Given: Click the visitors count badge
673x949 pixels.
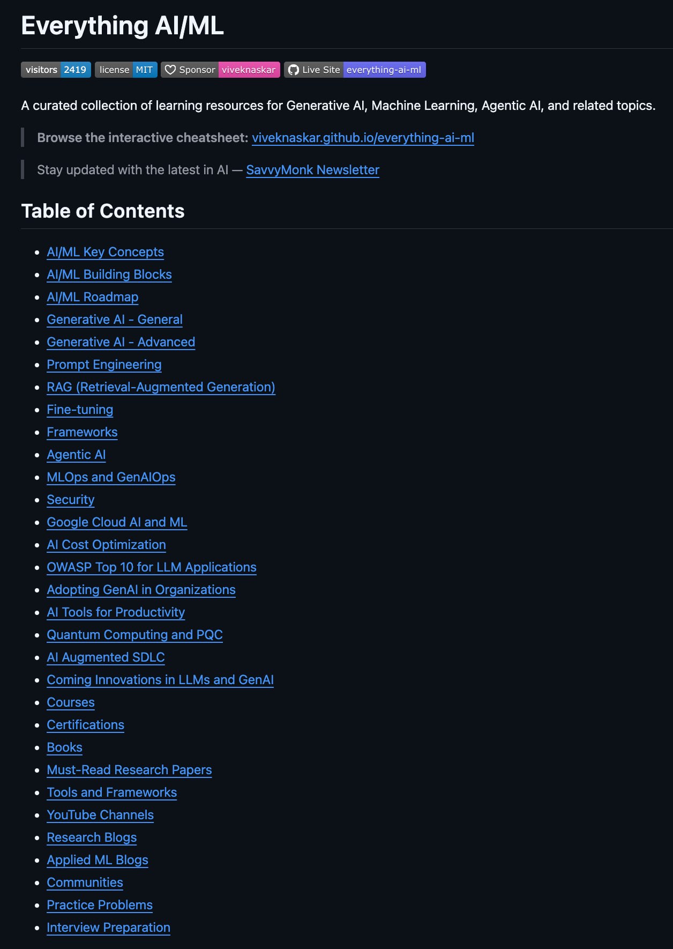Looking at the screenshot, I should [56, 70].
